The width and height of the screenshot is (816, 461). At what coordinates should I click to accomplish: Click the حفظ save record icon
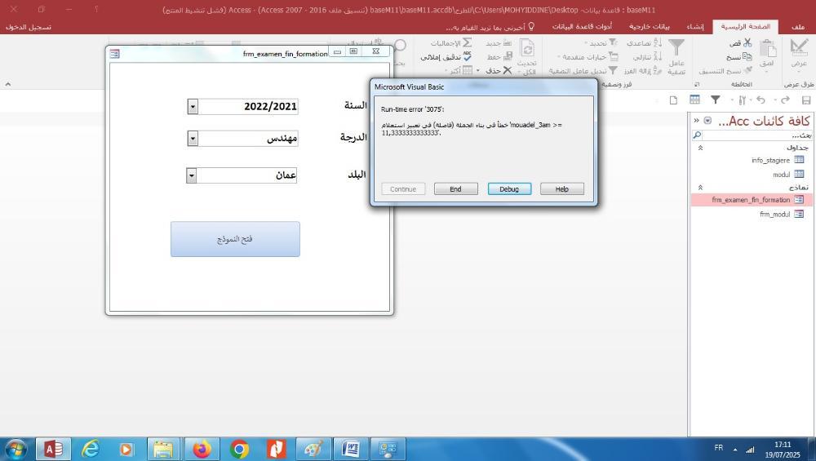tap(508, 56)
